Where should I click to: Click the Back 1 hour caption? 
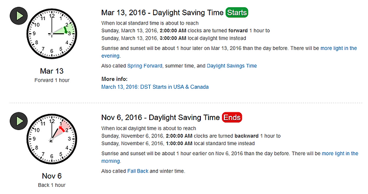pyautogui.click(x=52, y=185)
